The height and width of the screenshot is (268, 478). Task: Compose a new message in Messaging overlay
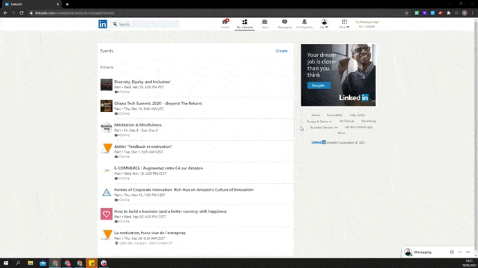(x=452, y=252)
